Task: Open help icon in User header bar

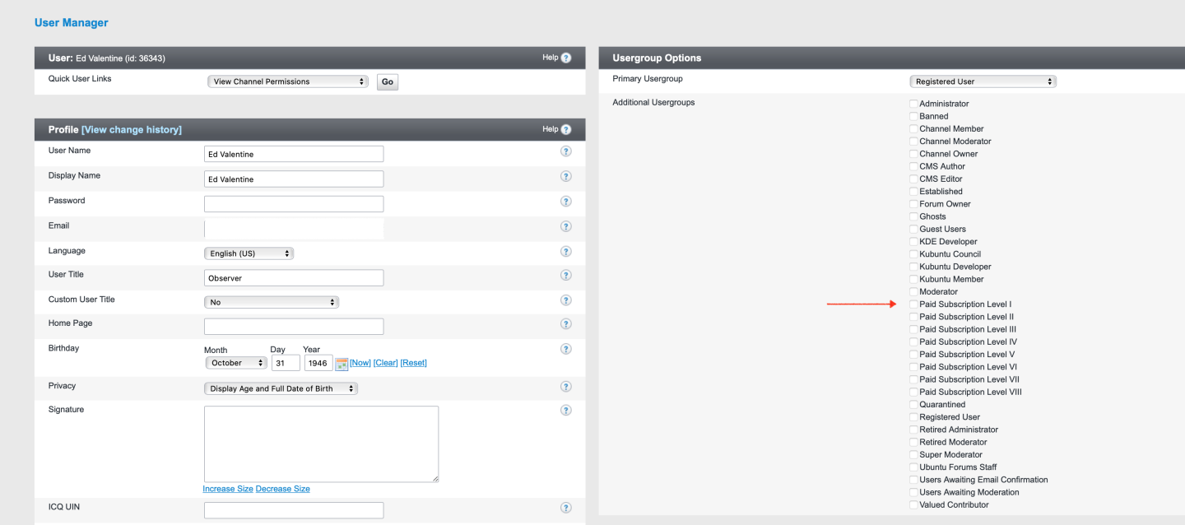Action: point(566,58)
